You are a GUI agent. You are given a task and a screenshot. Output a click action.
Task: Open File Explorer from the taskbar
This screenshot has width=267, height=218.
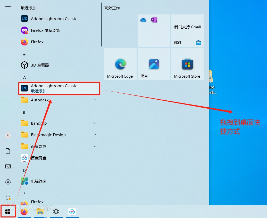pyautogui.click(x=40, y=212)
